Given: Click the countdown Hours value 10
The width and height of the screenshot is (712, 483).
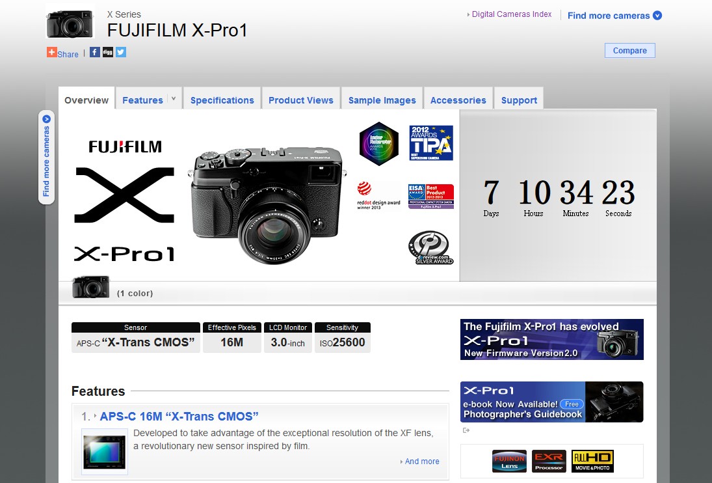Looking at the screenshot, I should (x=534, y=192).
